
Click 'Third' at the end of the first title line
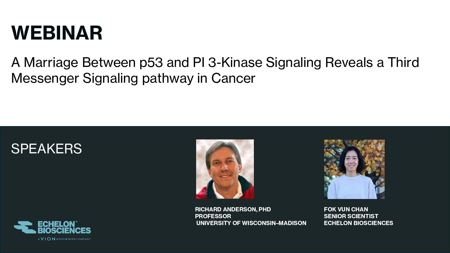pyautogui.click(x=403, y=62)
